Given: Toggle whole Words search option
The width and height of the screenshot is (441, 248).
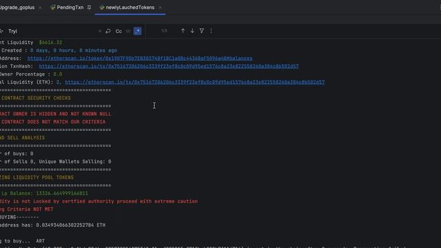Looking at the screenshot, I should [128, 31].
